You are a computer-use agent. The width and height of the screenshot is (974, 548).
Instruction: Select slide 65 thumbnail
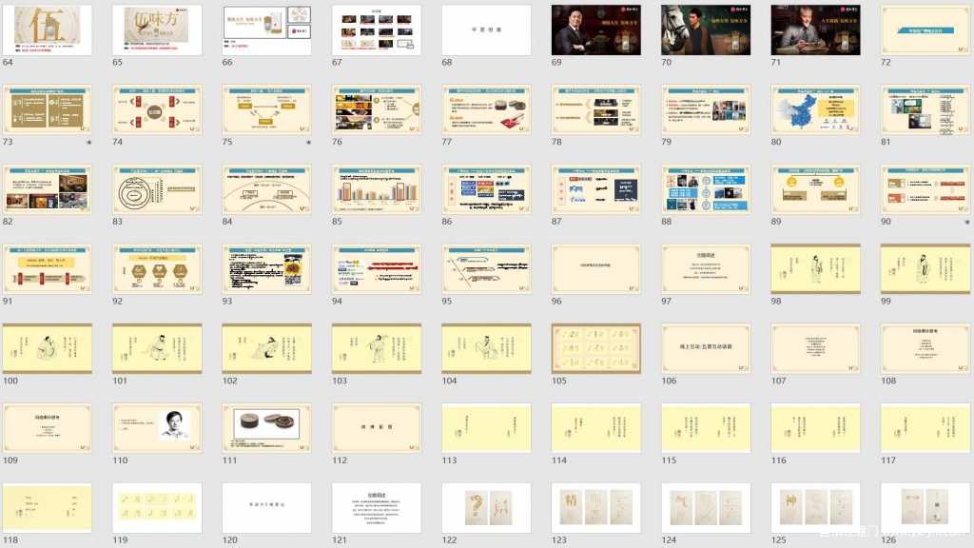tap(157, 30)
